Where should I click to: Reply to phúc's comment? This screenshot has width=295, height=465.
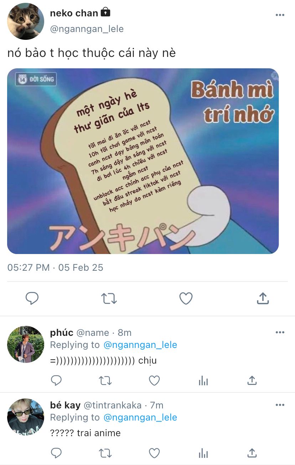[56, 381]
